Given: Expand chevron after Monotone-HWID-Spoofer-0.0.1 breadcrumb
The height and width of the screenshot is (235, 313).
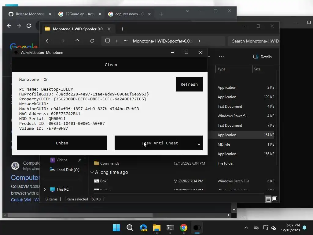Looking at the screenshot, I should pos(199,41).
